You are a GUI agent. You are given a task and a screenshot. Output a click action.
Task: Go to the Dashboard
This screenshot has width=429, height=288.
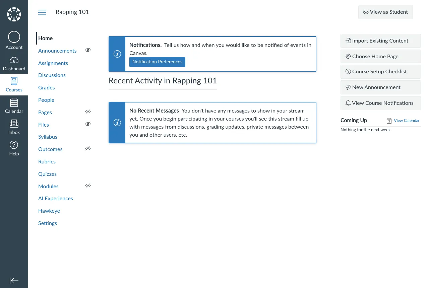14,64
